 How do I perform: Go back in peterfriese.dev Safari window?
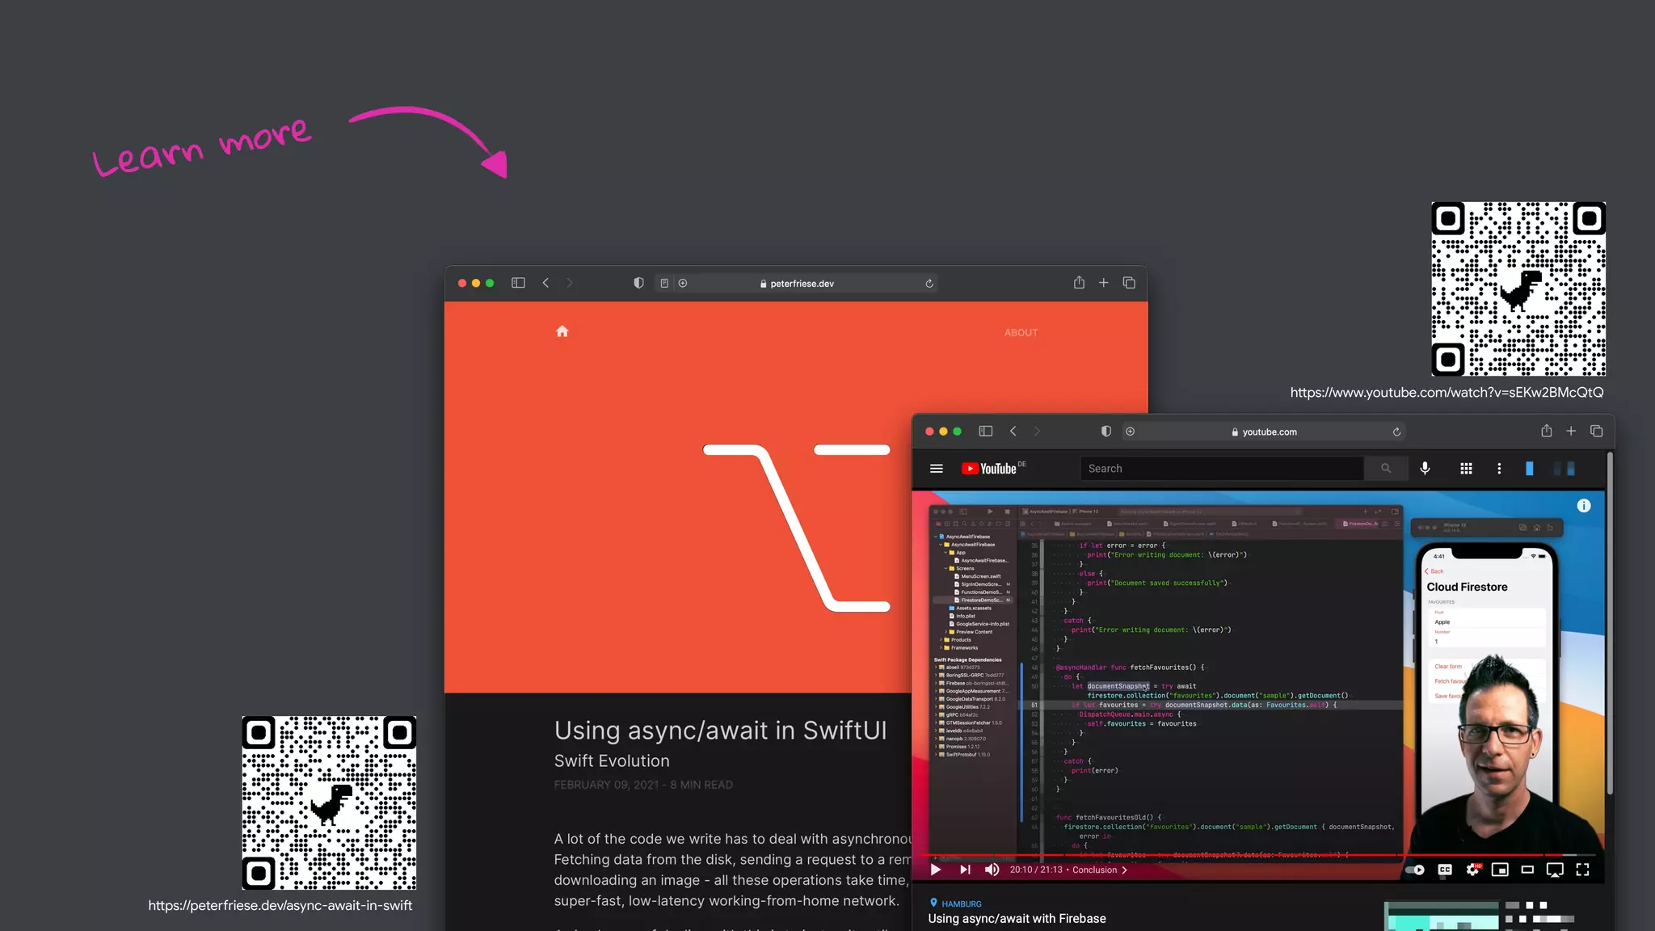tap(545, 283)
